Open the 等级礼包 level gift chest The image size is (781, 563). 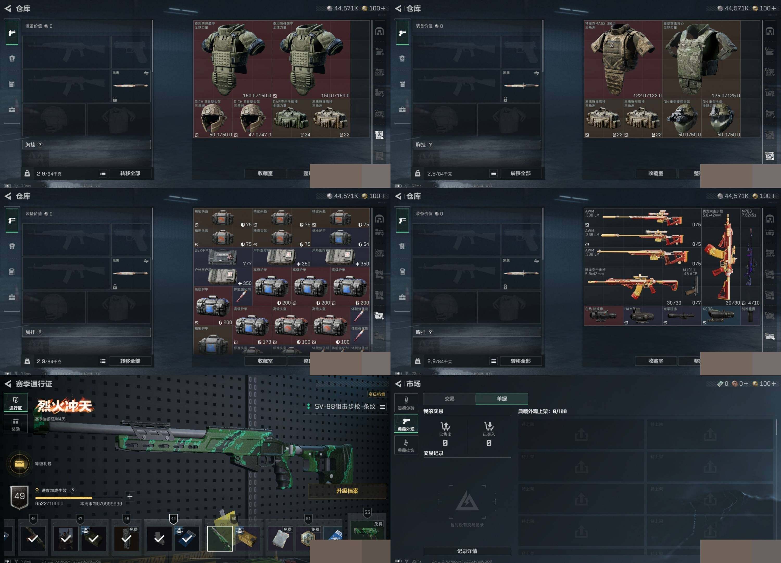pos(20,464)
